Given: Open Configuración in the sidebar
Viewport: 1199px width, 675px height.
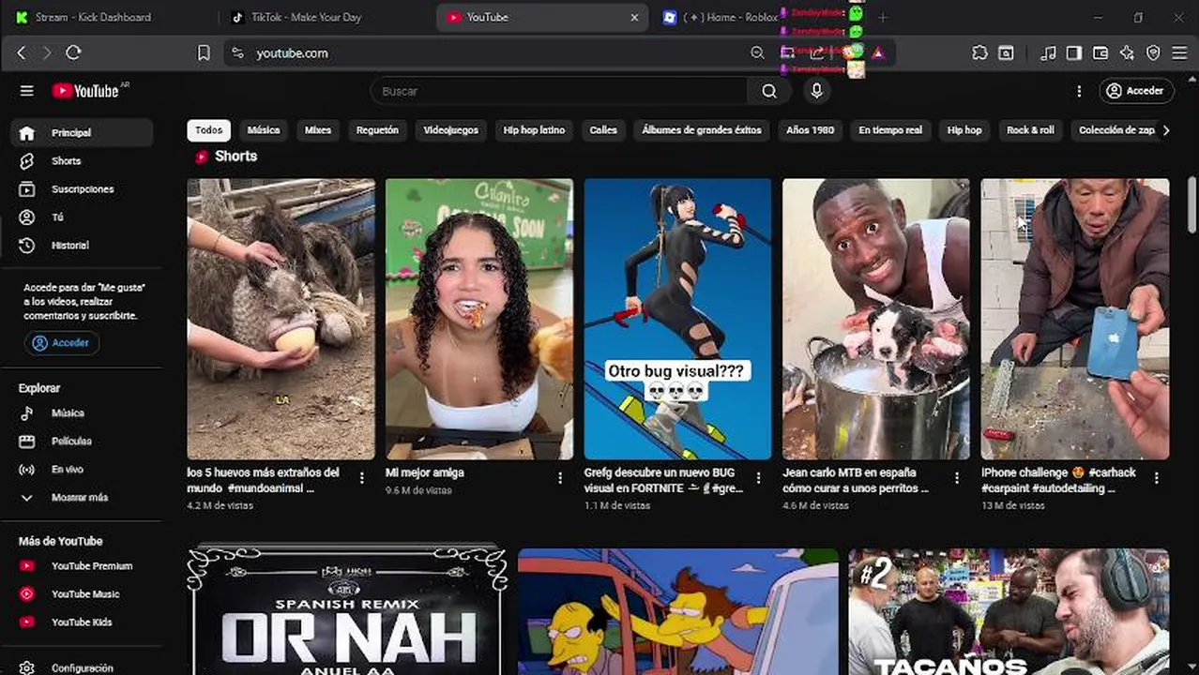Looking at the screenshot, I should click(83, 667).
